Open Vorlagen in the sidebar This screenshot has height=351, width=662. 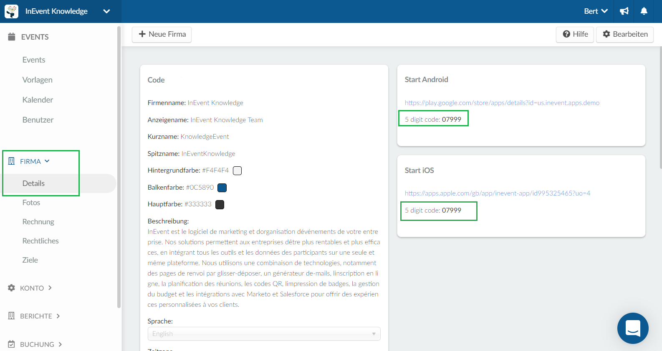(38, 80)
